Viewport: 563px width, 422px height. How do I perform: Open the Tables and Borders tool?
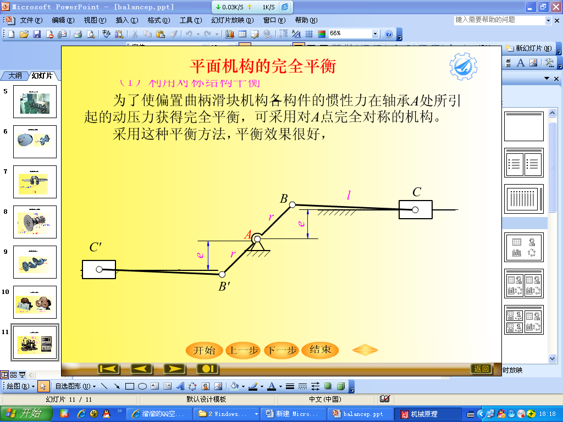[255, 34]
